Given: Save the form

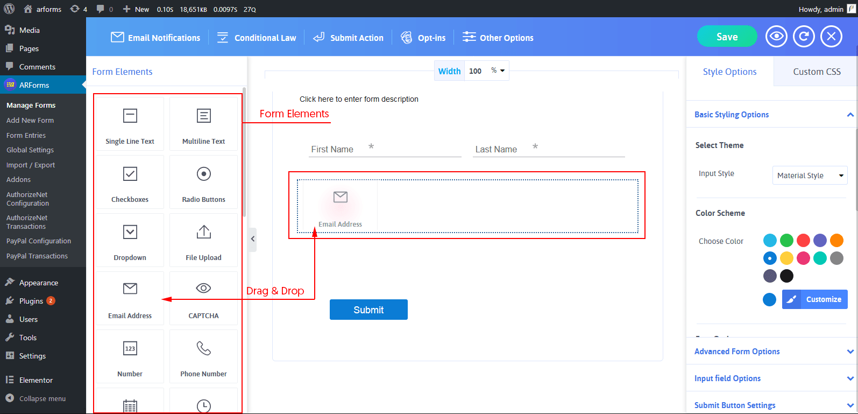Looking at the screenshot, I should pyautogui.click(x=727, y=37).
